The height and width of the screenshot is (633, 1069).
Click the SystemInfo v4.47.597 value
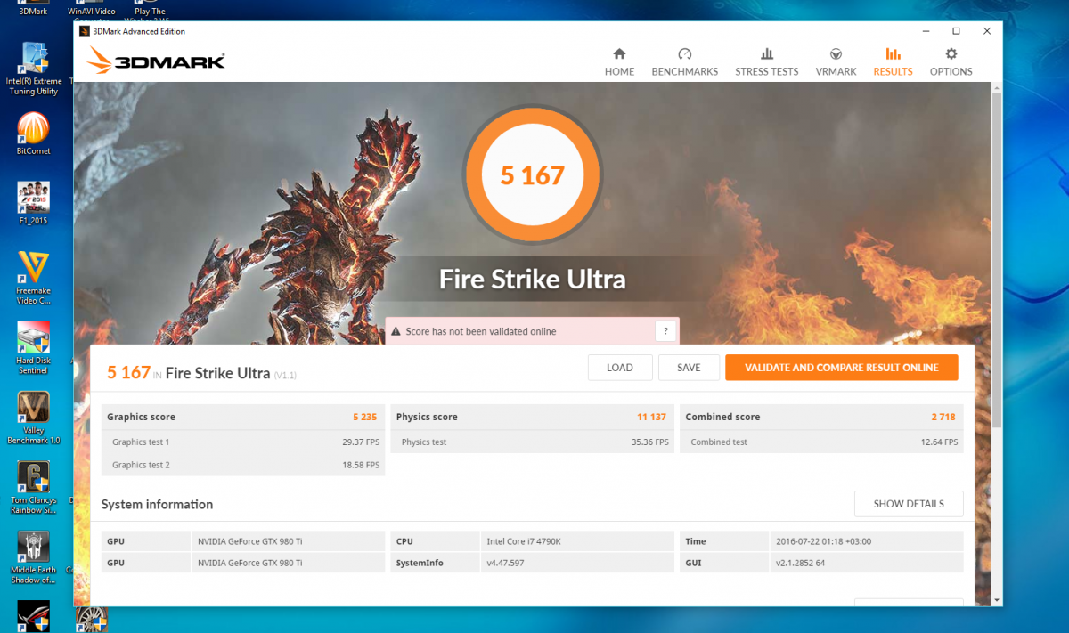[x=504, y=563]
